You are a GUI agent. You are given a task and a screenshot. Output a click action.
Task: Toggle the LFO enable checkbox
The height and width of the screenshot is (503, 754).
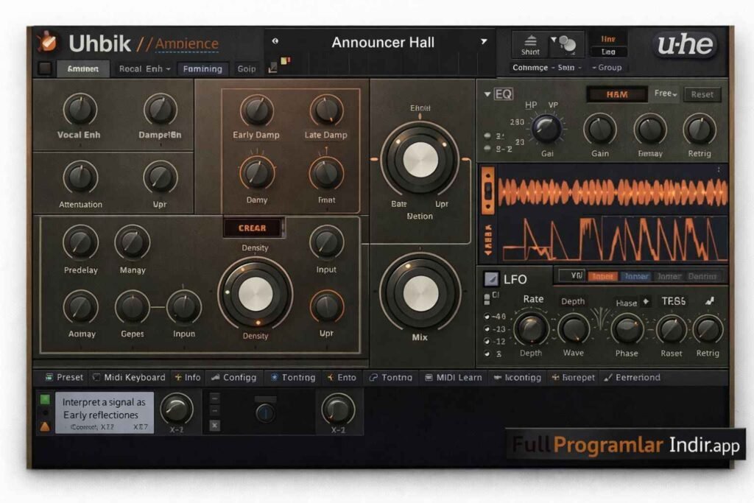[491, 279]
